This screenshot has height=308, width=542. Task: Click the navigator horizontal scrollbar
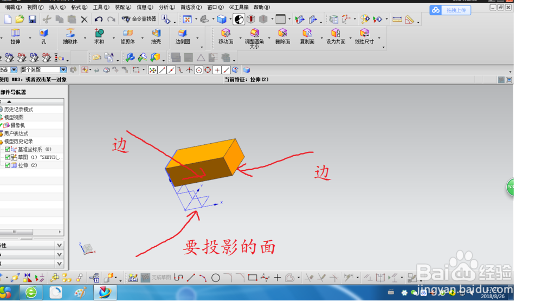click(16, 232)
